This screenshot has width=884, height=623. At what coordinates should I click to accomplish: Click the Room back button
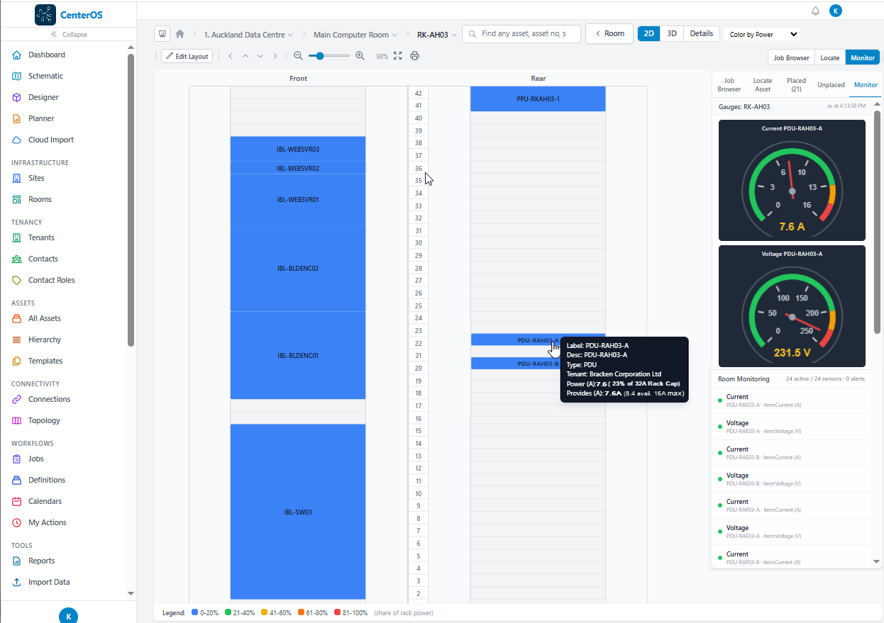click(x=609, y=34)
